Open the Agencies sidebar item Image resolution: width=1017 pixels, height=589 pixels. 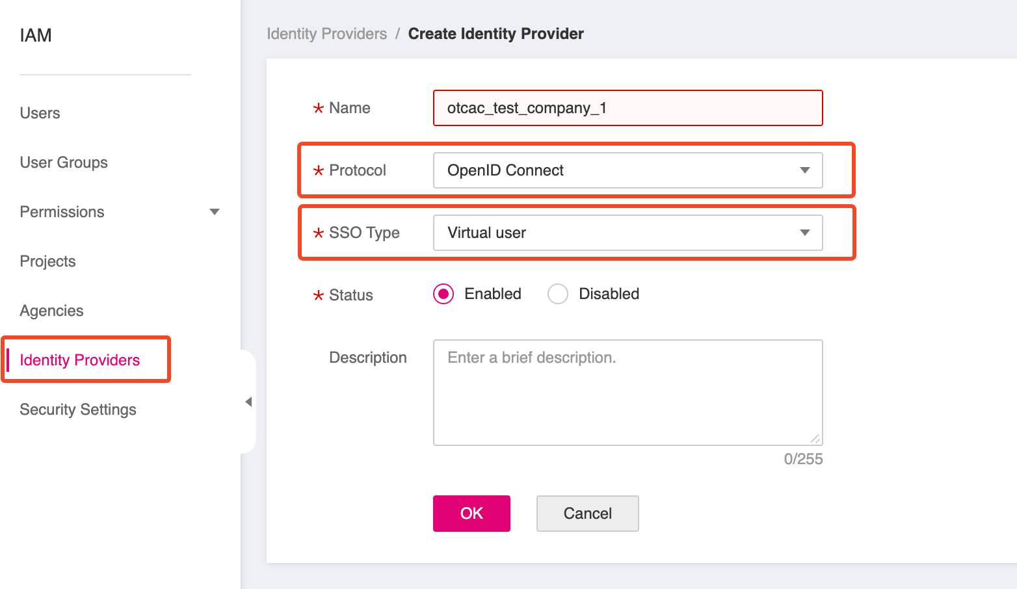click(51, 311)
